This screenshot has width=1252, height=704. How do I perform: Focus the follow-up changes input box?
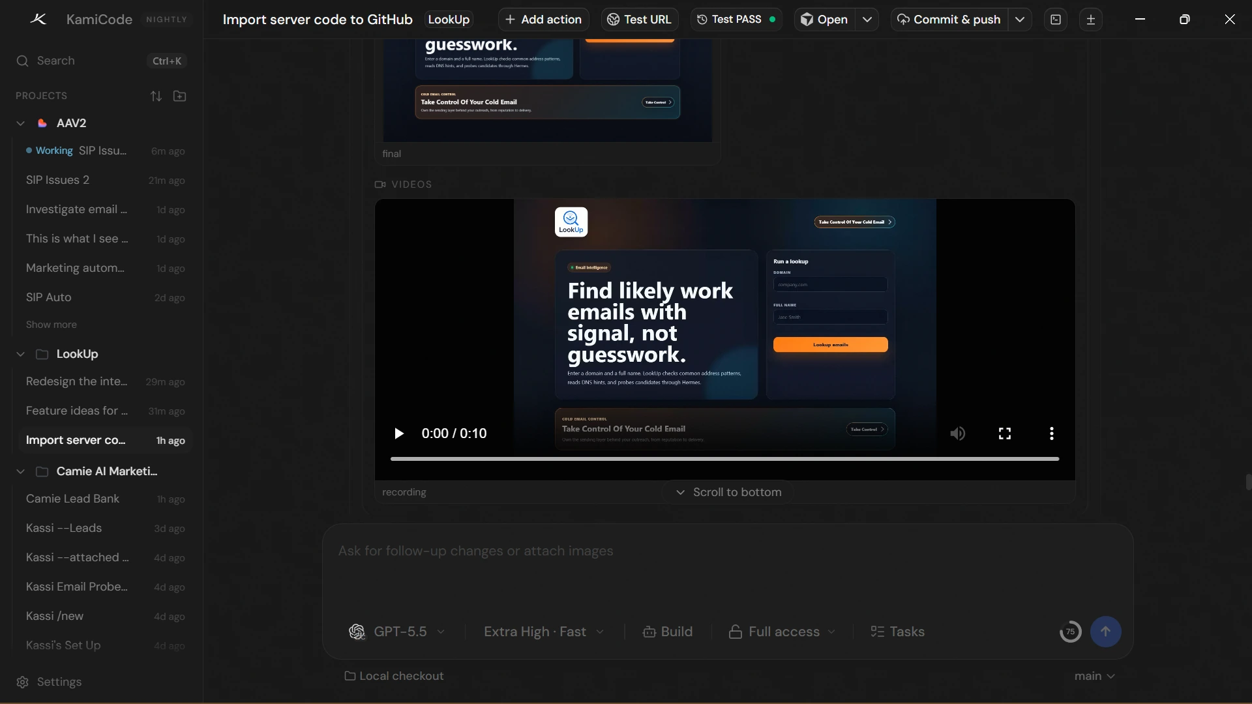(x=727, y=565)
